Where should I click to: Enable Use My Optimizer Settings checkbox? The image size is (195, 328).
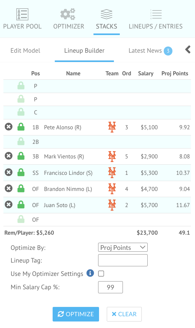point(101,273)
